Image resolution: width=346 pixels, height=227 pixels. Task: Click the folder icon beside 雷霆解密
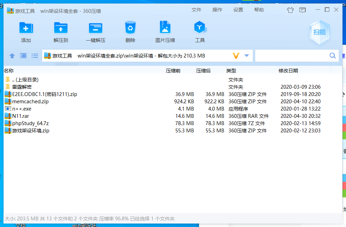click(8, 87)
